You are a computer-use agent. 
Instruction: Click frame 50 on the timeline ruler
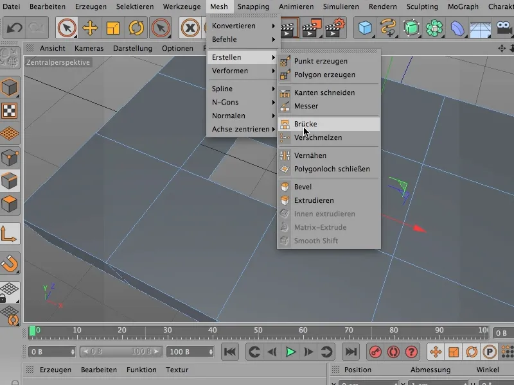pyautogui.click(x=258, y=330)
